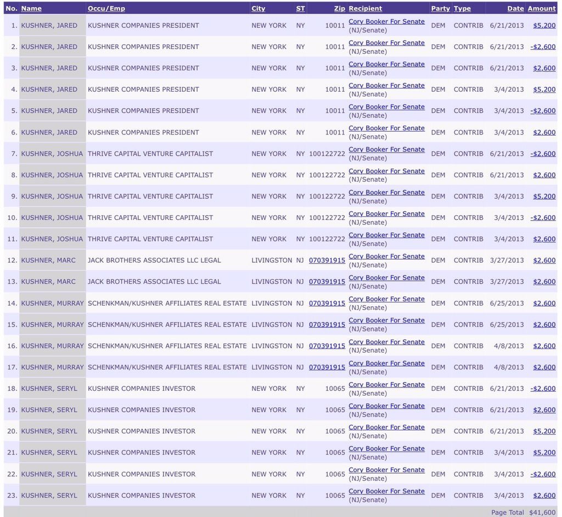Sort by Zip column header
Screen dimensions: 562x517
click(x=339, y=8)
